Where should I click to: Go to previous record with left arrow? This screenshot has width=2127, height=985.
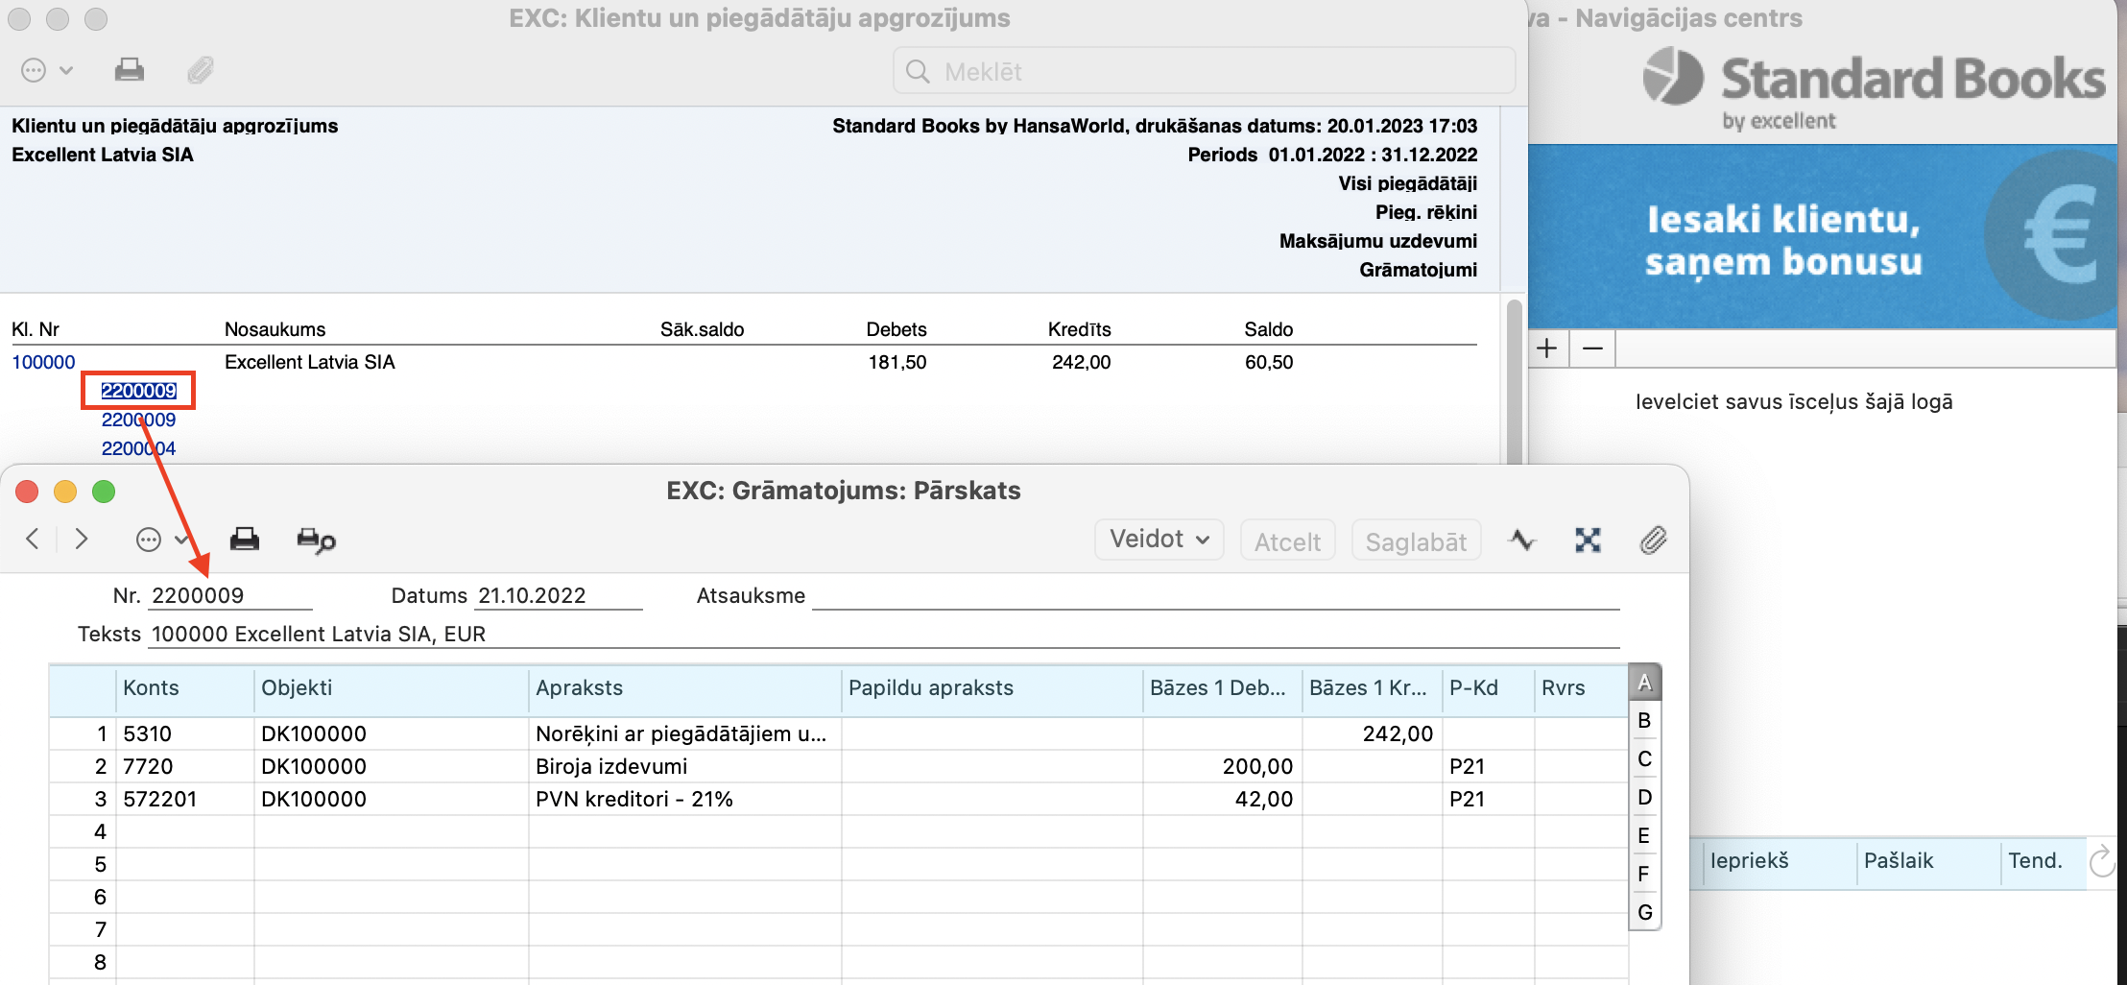click(x=33, y=540)
